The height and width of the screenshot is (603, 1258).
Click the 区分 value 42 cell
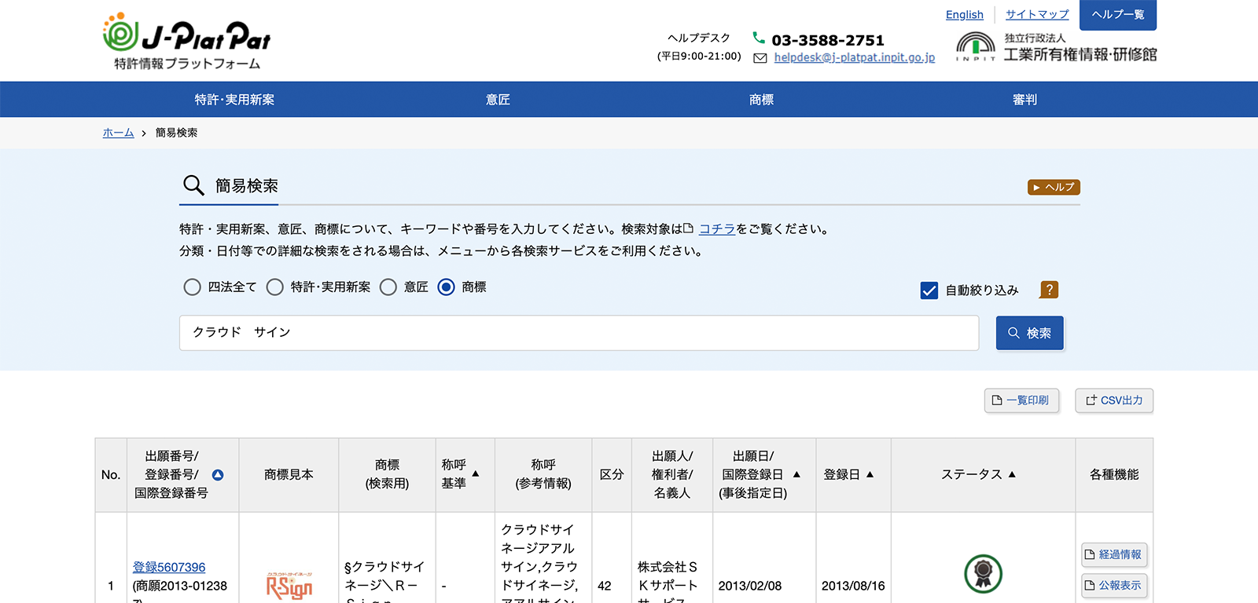tap(605, 586)
